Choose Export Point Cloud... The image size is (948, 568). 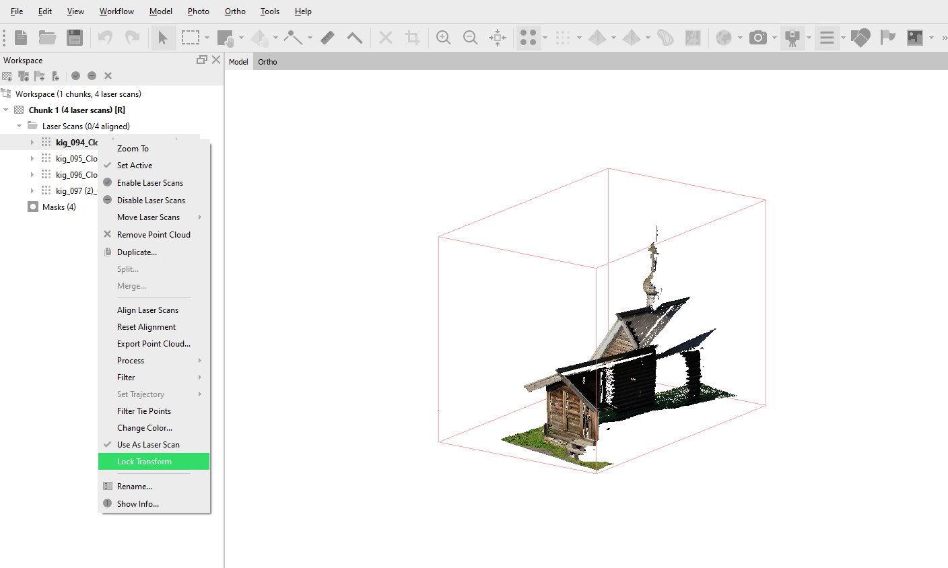pos(154,344)
